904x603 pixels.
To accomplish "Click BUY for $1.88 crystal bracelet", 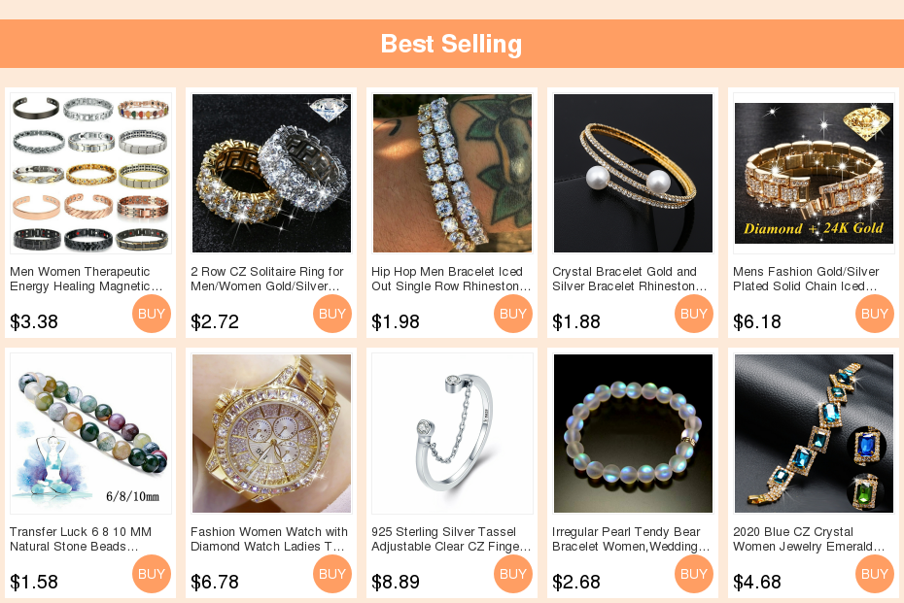I will click(694, 314).
